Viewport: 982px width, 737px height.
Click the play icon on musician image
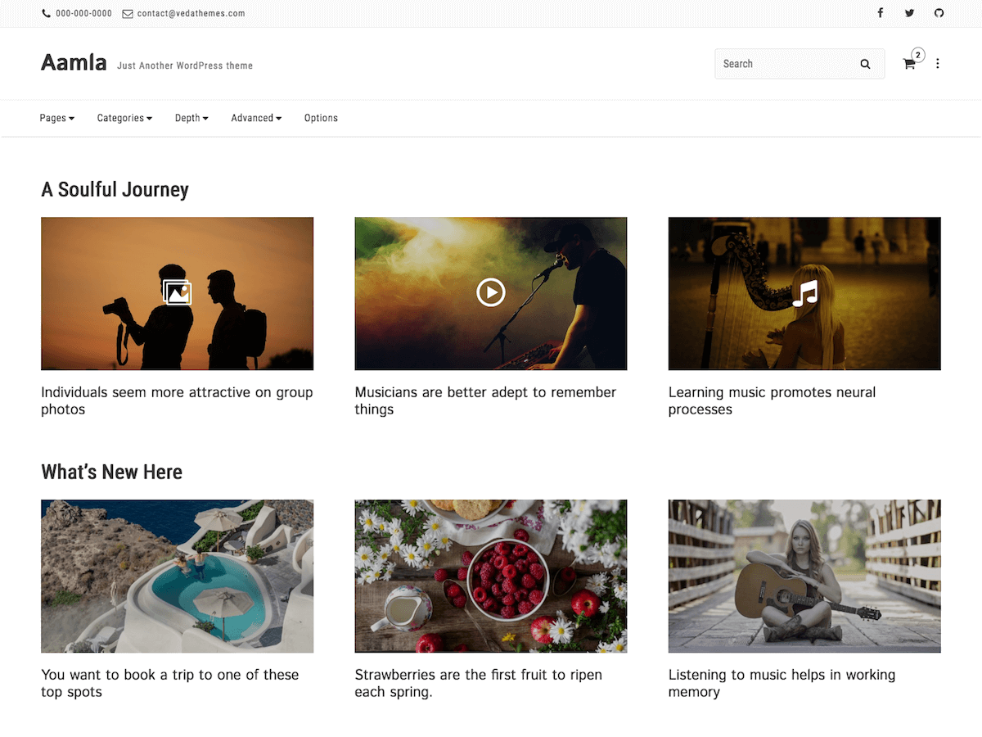(491, 292)
